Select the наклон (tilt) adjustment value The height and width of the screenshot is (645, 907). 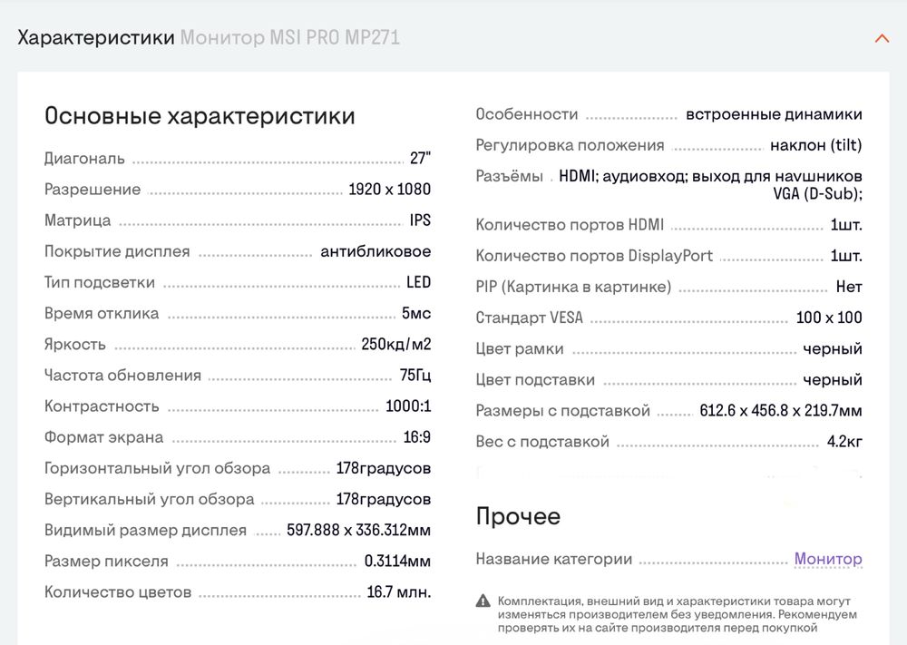816,145
